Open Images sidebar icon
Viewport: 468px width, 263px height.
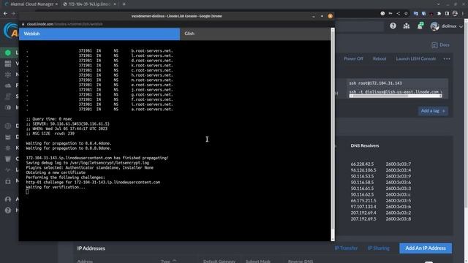click(8, 107)
